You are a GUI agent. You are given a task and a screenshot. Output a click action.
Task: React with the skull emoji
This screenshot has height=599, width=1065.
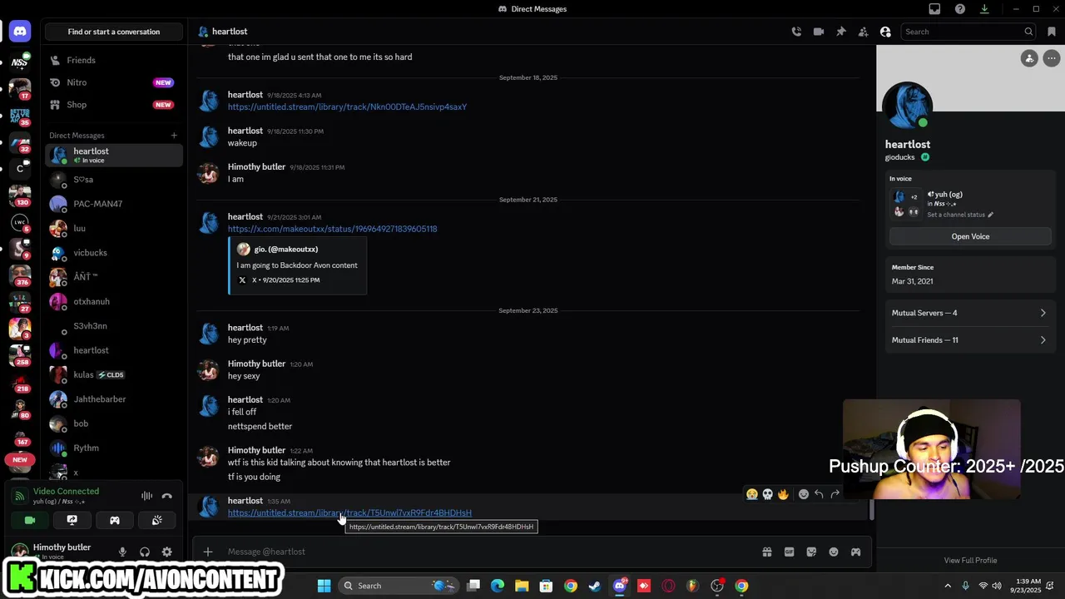[x=767, y=494]
